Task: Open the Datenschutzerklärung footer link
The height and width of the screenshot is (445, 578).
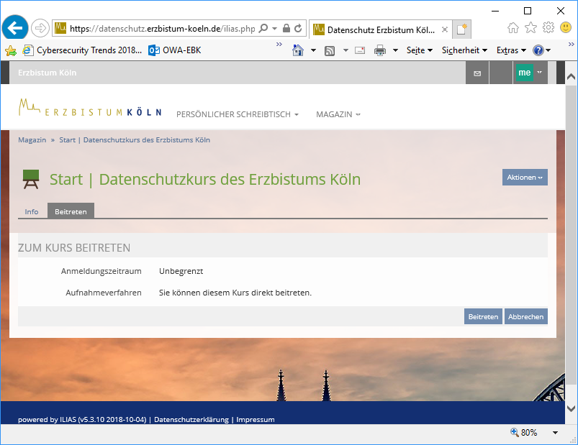Action: pos(191,420)
